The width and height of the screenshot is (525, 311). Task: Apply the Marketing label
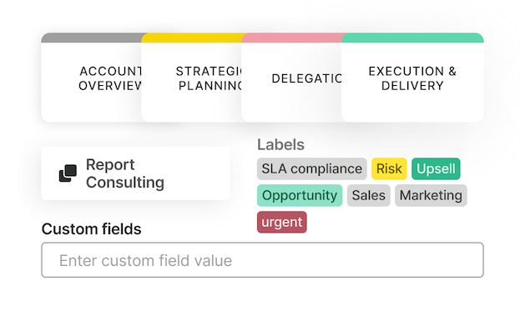(x=431, y=195)
